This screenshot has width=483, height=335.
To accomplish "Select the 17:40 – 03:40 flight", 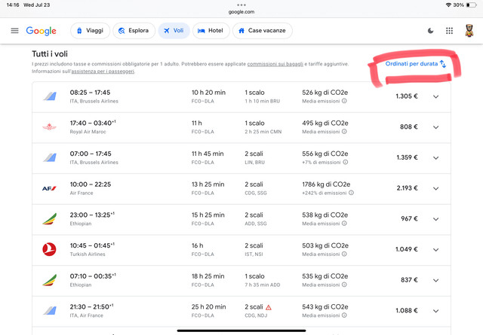I will coord(241,127).
